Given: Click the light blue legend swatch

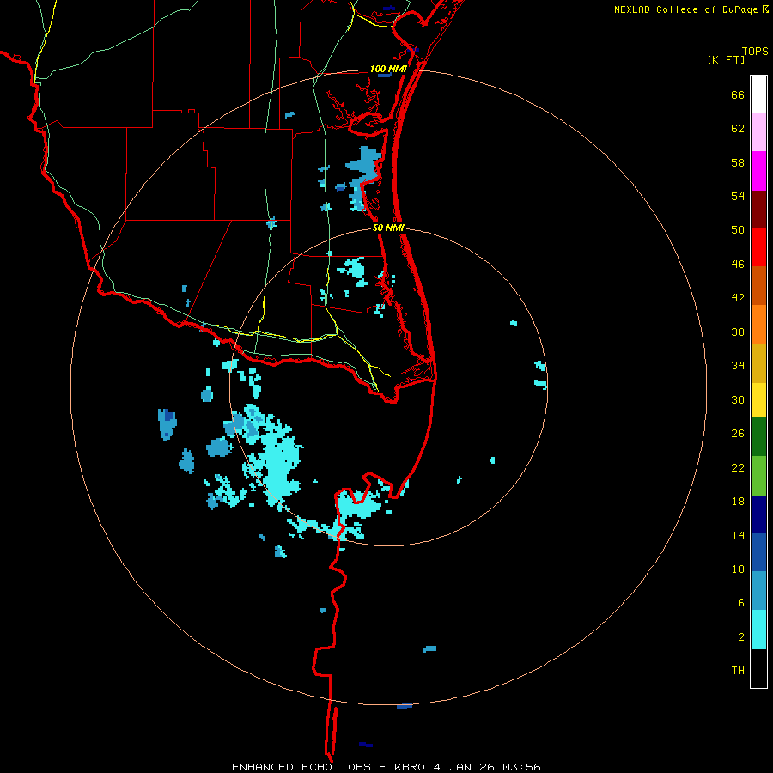Looking at the screenshot, I should coord(758,590).
